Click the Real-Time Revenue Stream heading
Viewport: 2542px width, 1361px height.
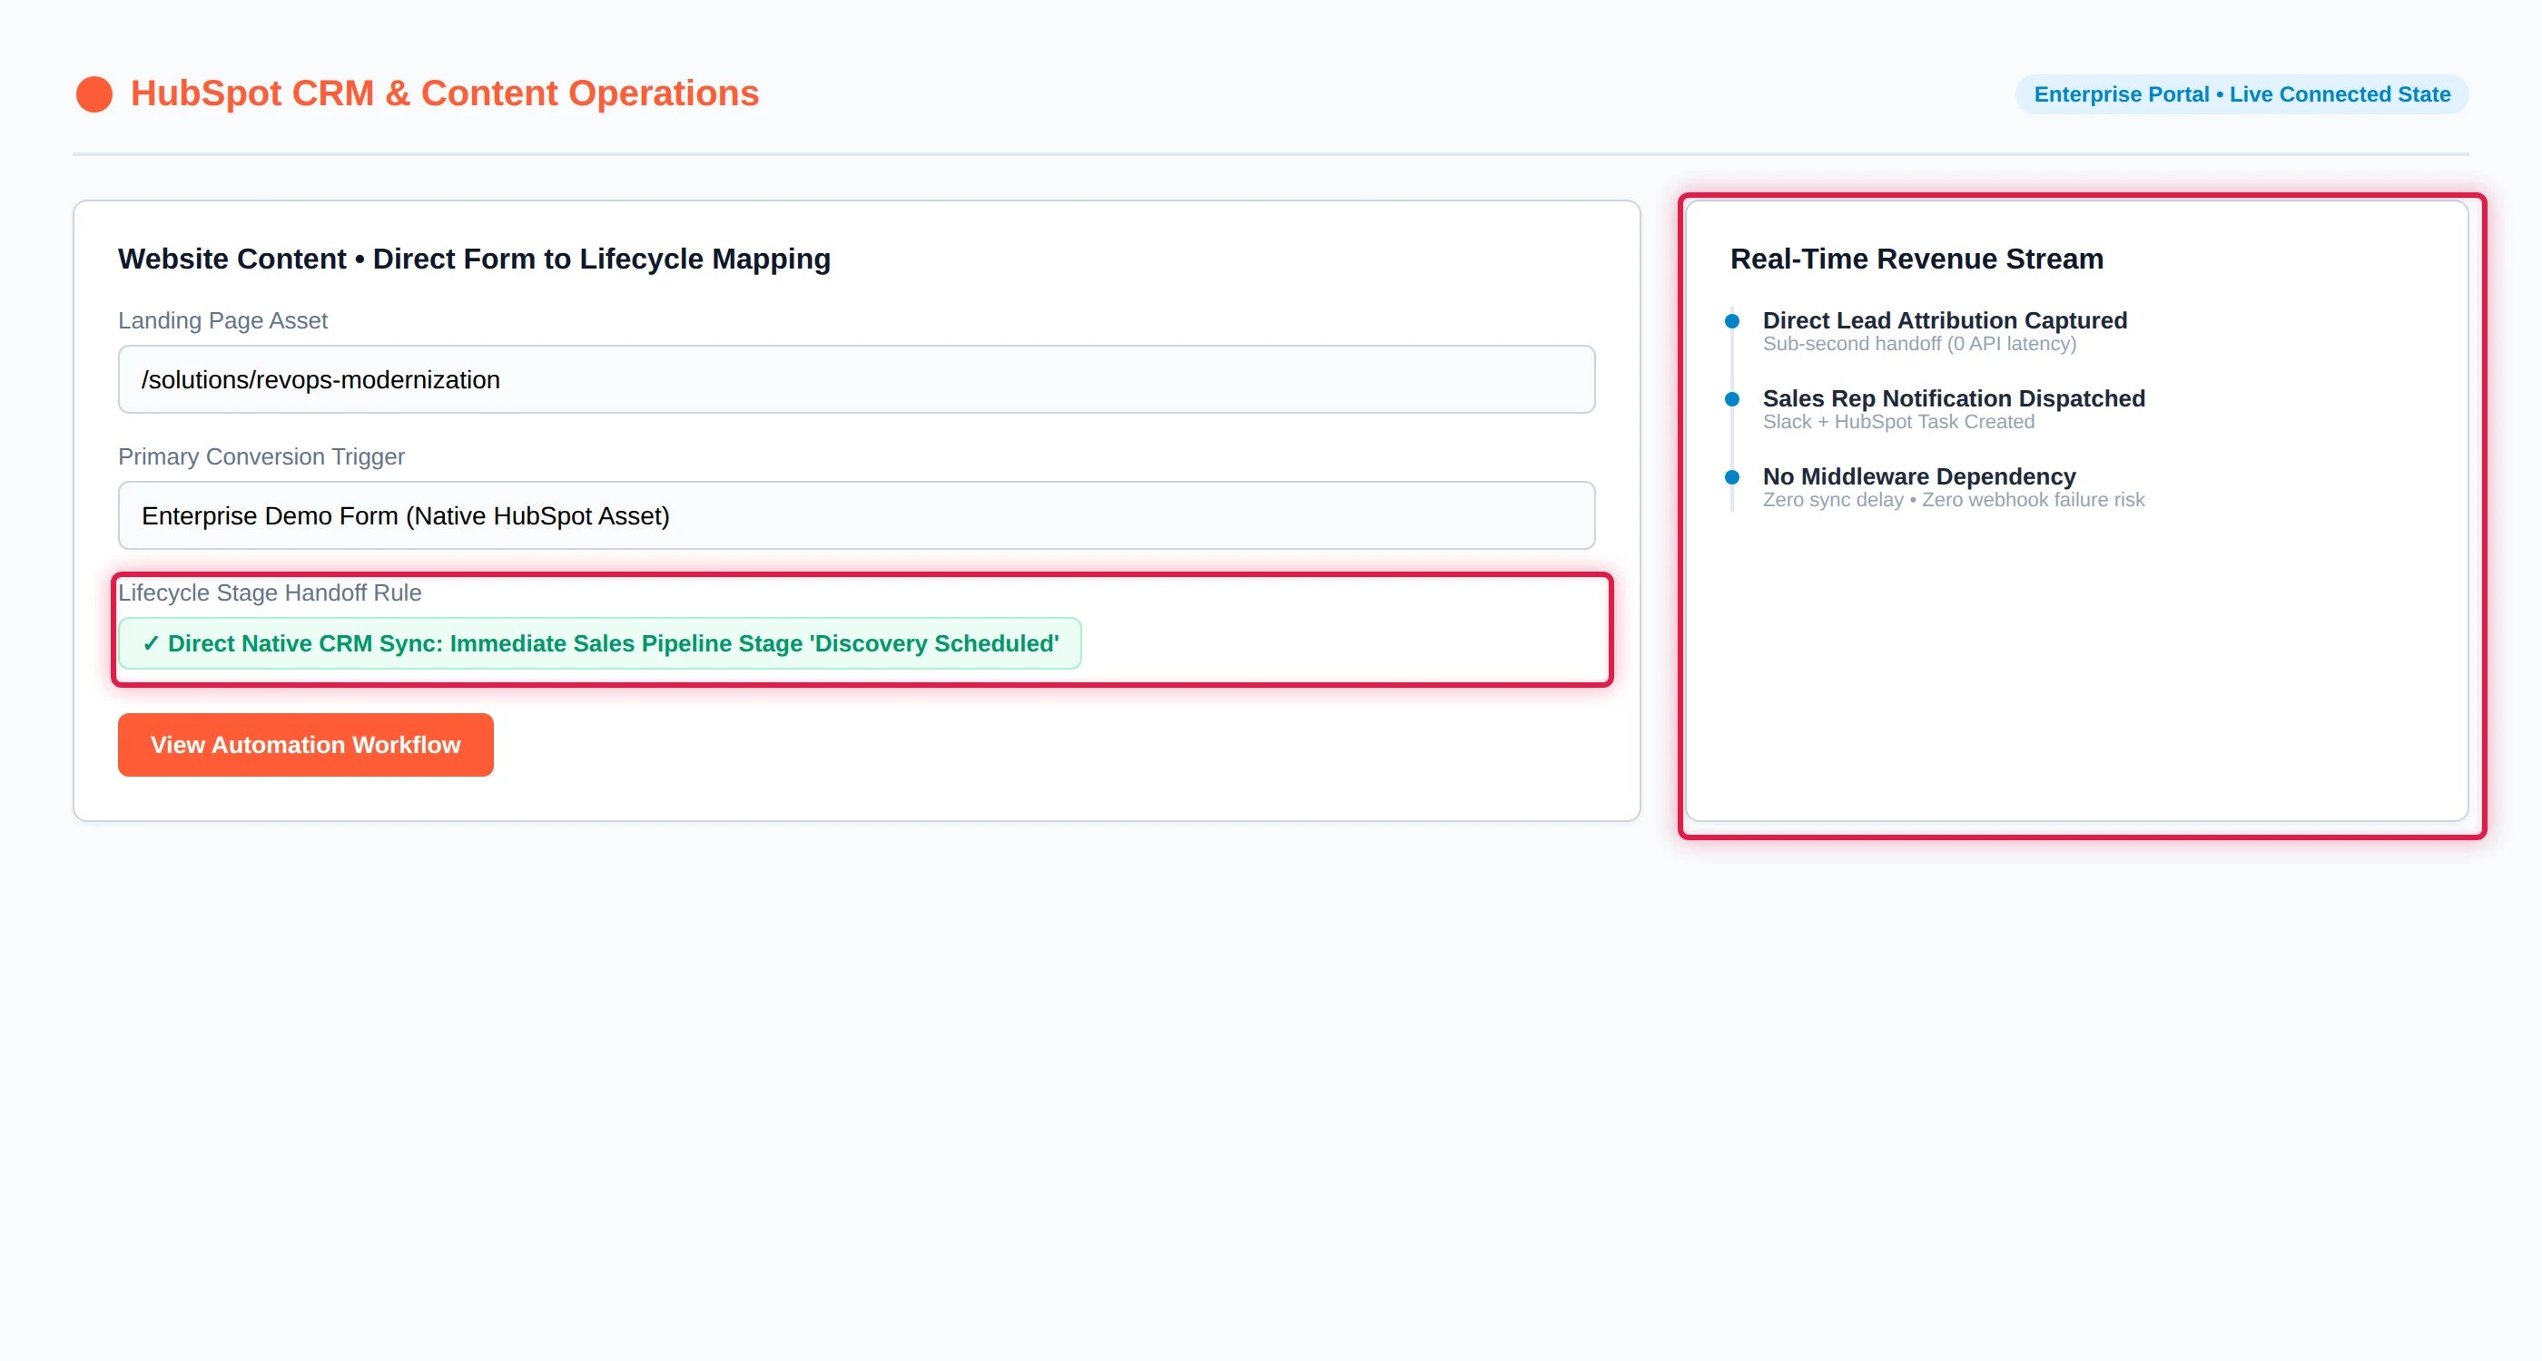coord(1916,259)
